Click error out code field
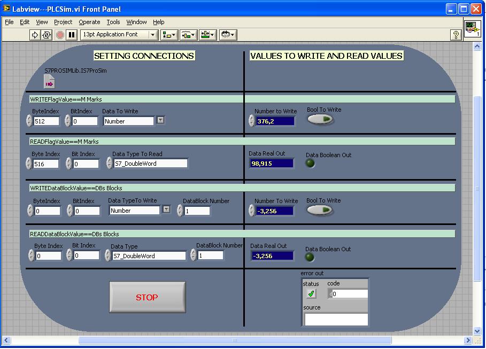Image resolution: width=486 pixels, height=349 pixels. pos(350,294)
